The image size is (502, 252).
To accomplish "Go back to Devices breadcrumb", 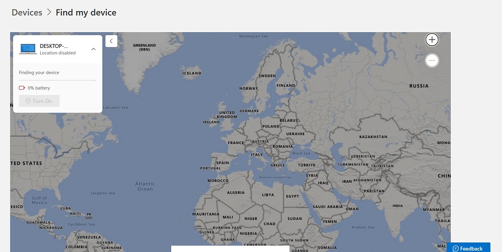I will [27, 13].
